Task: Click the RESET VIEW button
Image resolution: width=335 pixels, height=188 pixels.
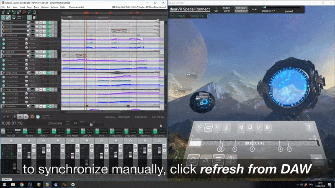Action: coord(227,9)
